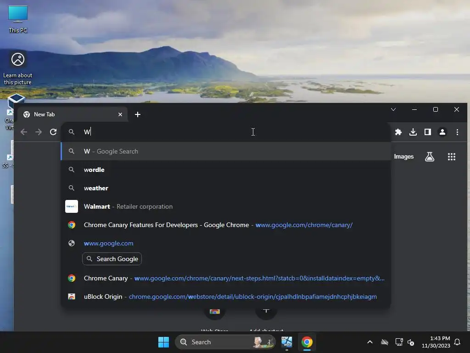Click the taskbar Search box
470x353 pixels.
tap(225, 342)
